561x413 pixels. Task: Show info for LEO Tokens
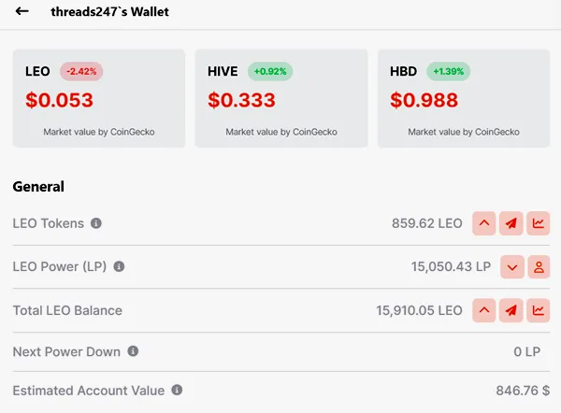click(x=96, y=223)
